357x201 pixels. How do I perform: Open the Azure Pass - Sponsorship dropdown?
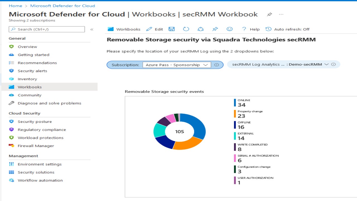177,65
